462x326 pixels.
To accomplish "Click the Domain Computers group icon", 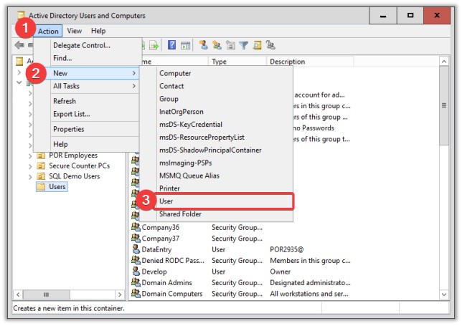I will point(136,293).
